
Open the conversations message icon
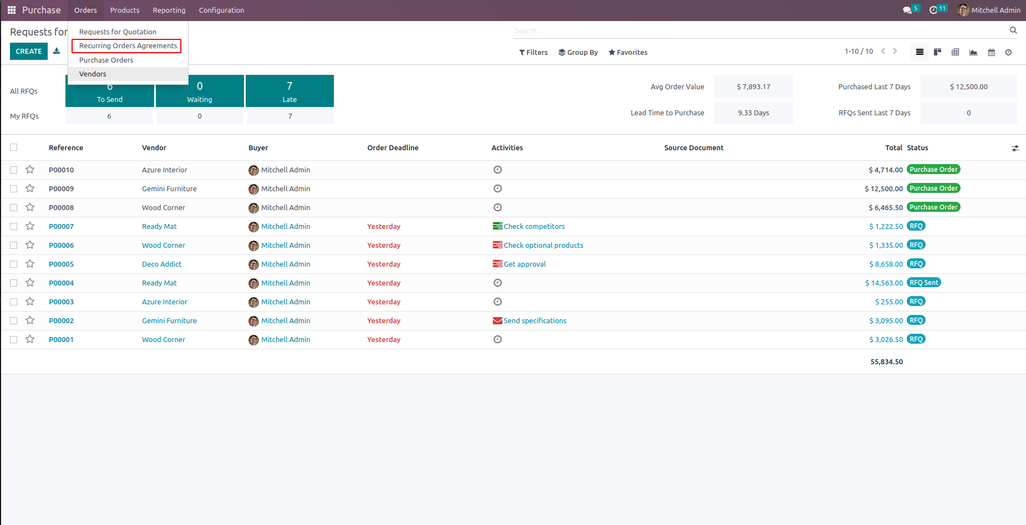tap(907, 10)
